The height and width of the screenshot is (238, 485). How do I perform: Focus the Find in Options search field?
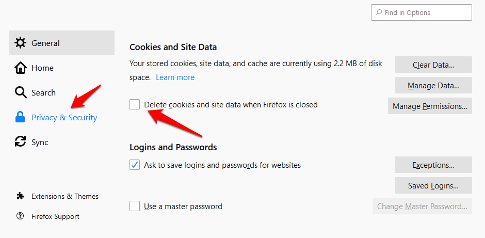point(421,12)
